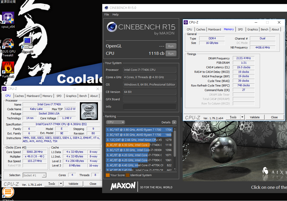Select ranking entry i7-7700K scoring 1061

coord(139,160)
